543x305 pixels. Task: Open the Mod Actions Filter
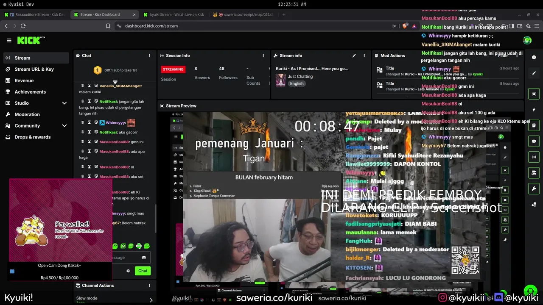(503, 55)
